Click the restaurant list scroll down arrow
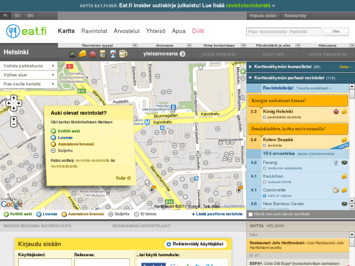 click(352, 206)
